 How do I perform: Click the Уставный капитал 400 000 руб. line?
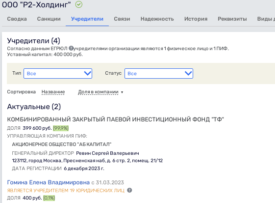45,55
